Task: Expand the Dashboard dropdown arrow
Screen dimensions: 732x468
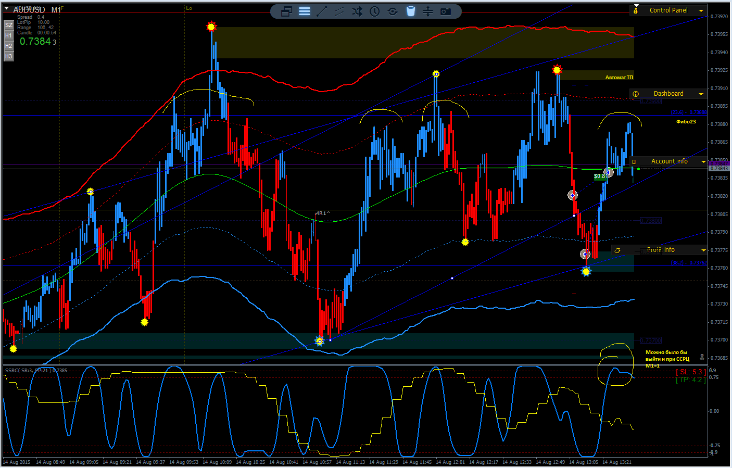Action: tap(701, 94)
